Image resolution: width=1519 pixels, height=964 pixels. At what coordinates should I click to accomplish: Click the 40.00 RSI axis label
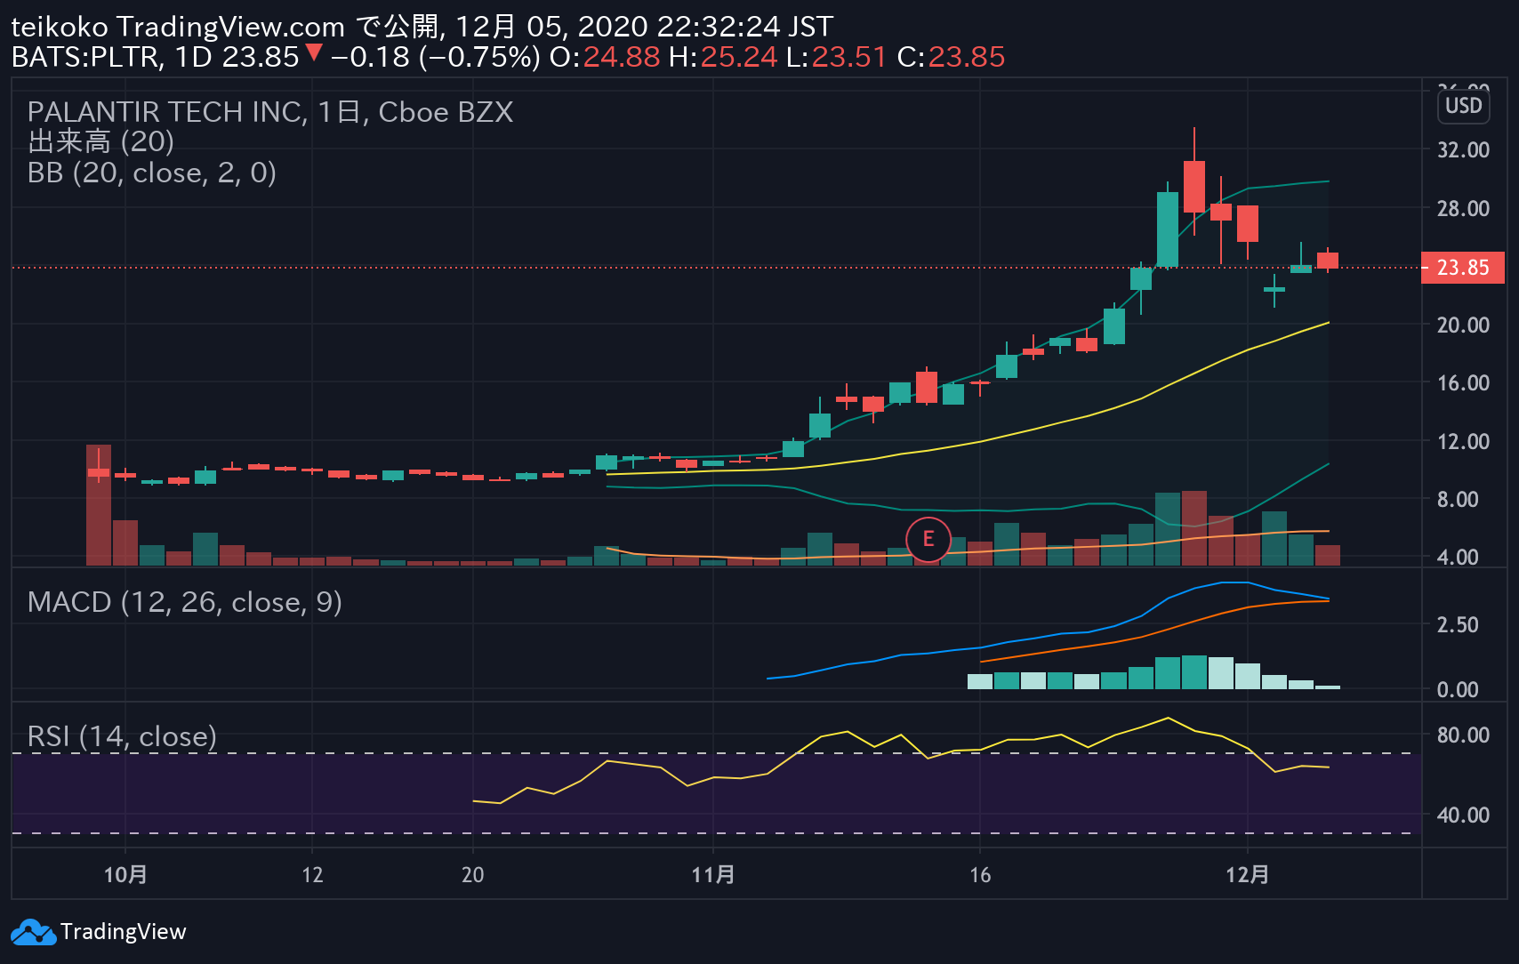click(1463, 815)
